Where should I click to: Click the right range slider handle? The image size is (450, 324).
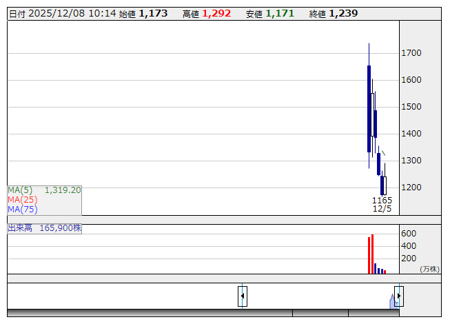(398, 296)
